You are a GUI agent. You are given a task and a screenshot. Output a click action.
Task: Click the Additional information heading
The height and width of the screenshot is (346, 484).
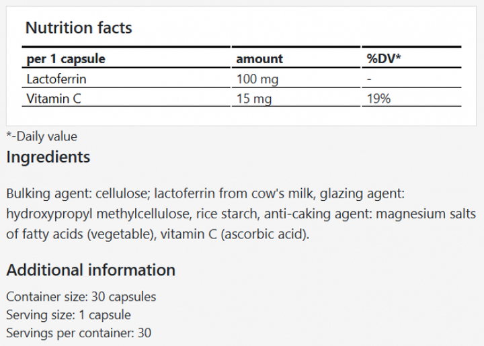coord(91,270)
